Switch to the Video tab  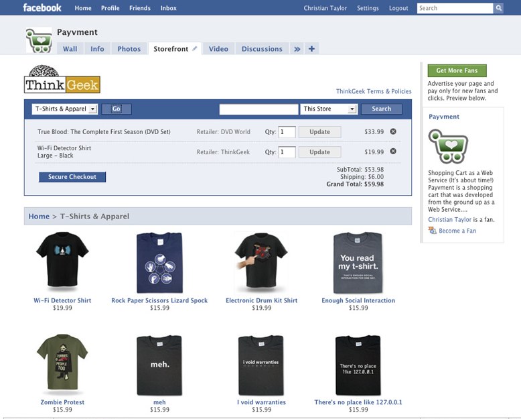(218, 49)
